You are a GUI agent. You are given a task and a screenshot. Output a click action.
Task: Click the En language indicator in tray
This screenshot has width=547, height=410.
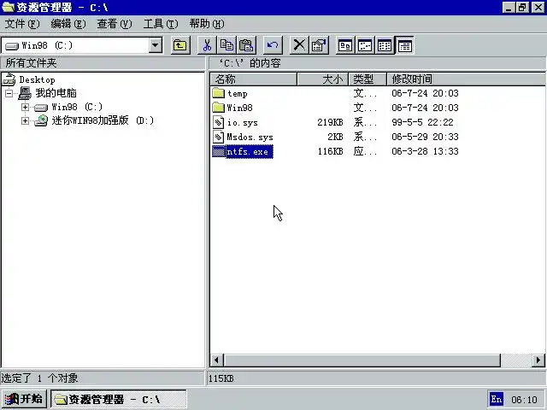(x=496, y=399)
